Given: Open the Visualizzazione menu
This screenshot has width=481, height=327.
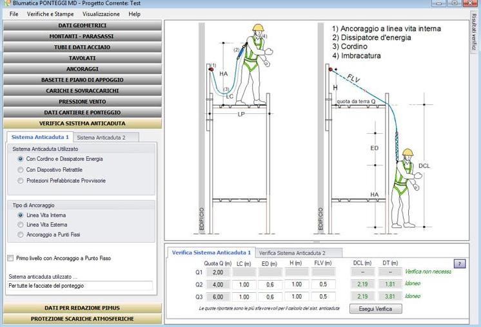Looking at the screenshot, I should tap(101, 14).
